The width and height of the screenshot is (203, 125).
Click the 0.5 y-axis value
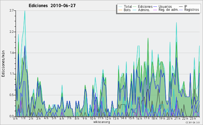tap(12, 95)
